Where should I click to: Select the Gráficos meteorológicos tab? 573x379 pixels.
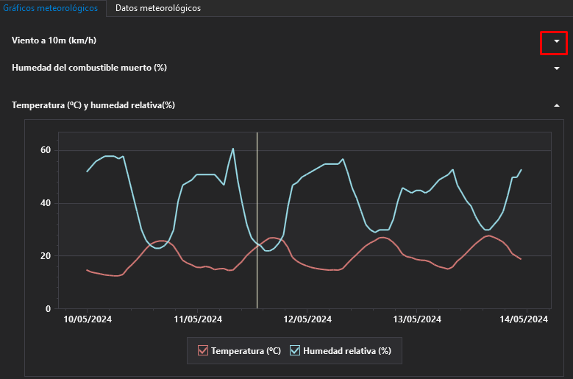coord(53,8)
